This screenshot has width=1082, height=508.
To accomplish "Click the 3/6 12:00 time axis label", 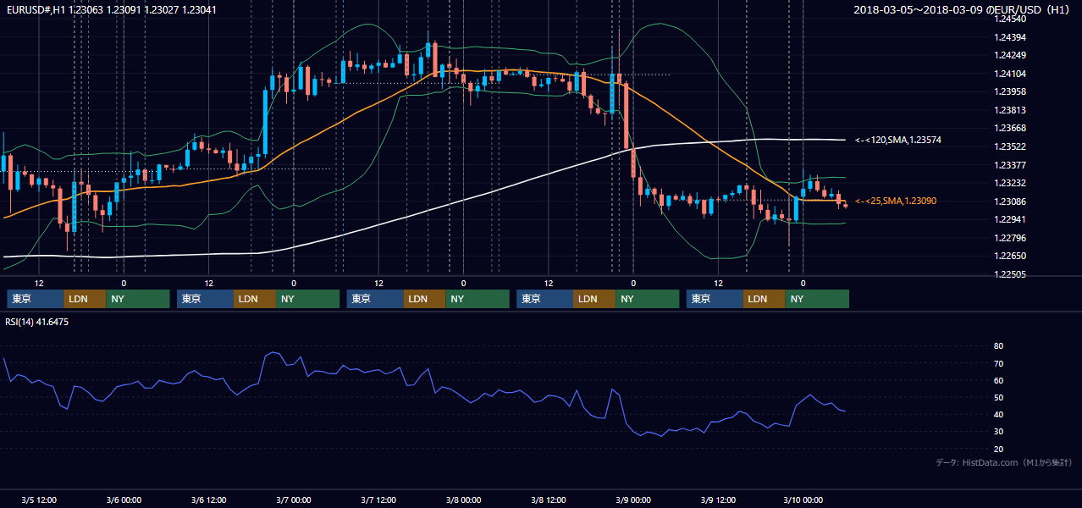I will click(x=208, y=500).
